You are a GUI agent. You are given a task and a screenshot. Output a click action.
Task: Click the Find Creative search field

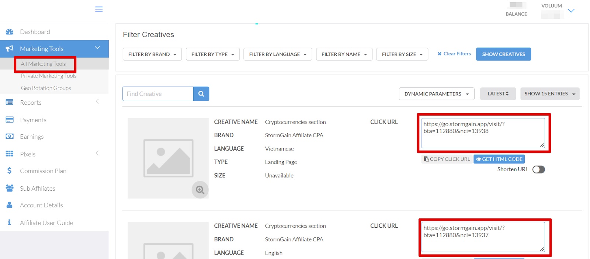158,94
